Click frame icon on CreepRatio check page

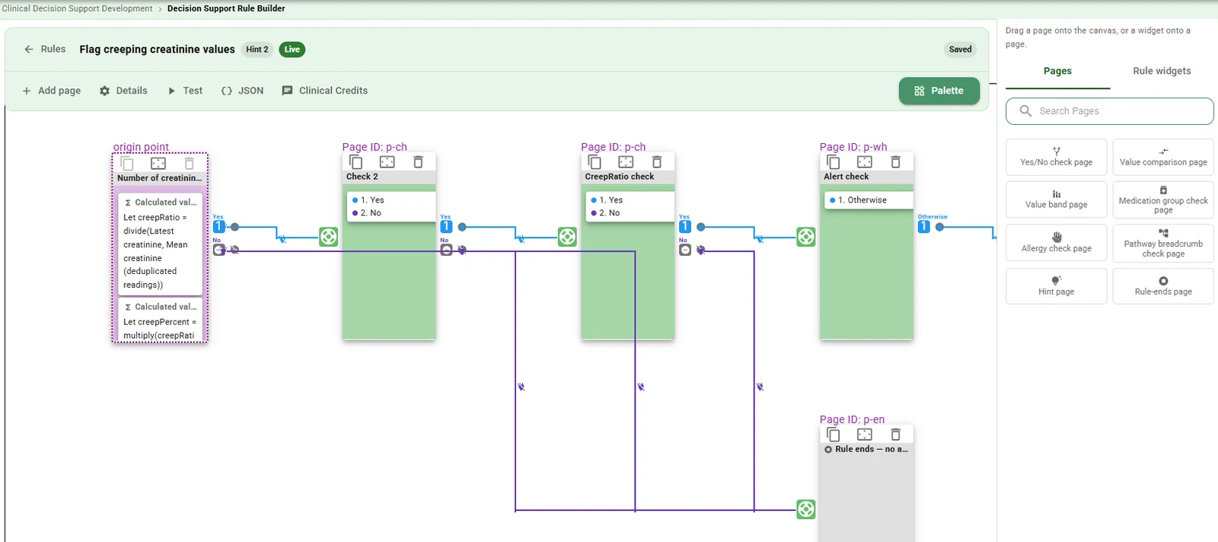[626, 162]
